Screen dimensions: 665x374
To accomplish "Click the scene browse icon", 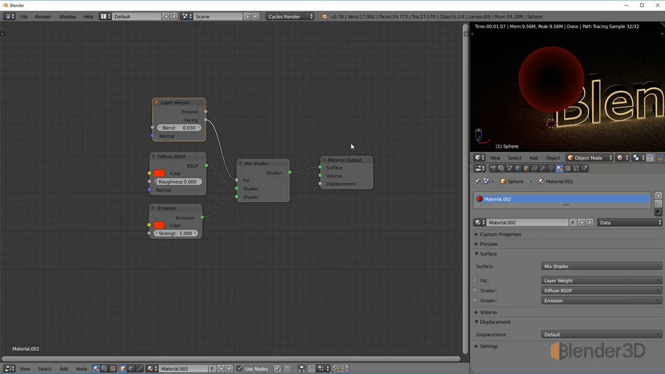I will (187, 17).
